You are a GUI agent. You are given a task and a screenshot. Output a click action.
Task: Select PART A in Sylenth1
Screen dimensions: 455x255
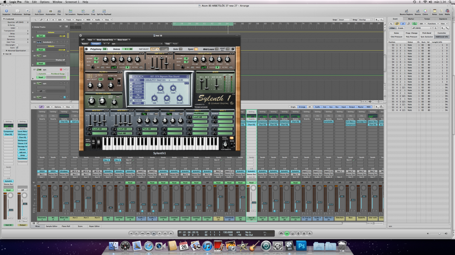[154, 49]
